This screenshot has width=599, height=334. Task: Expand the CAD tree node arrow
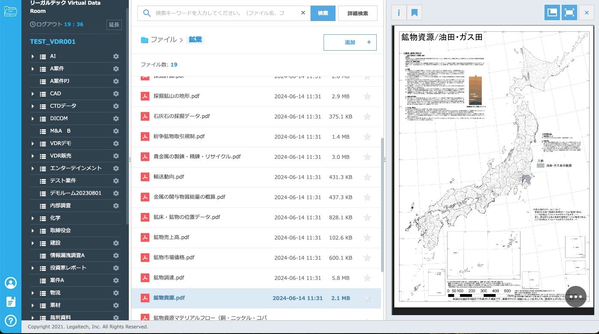click(x=33, y=94)
